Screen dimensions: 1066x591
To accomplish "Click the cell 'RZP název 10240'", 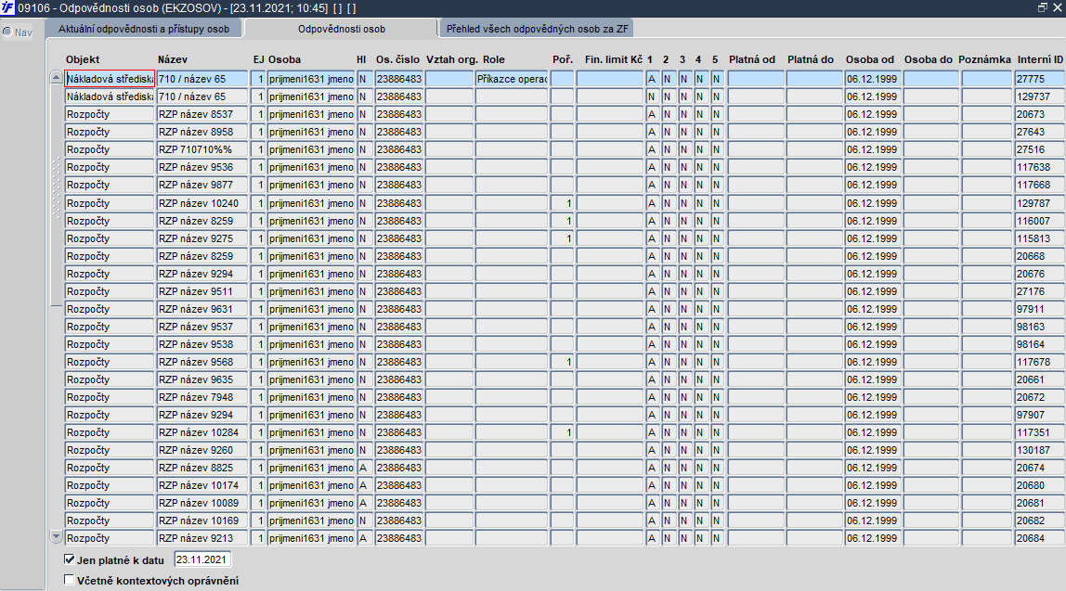I will tap(201, 203).
